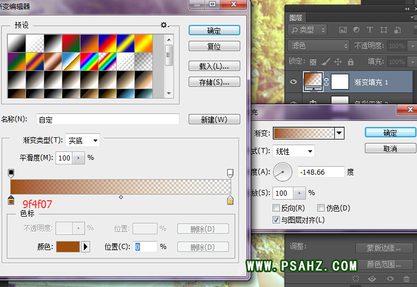Enable the 仿色(D) checkbox
The height and width of the screenshot is (287, 417).
coord(321,208)
